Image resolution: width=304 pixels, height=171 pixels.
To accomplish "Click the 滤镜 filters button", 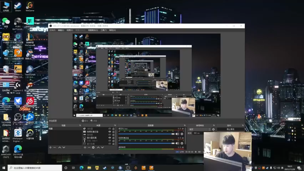I will coord(94,121).
